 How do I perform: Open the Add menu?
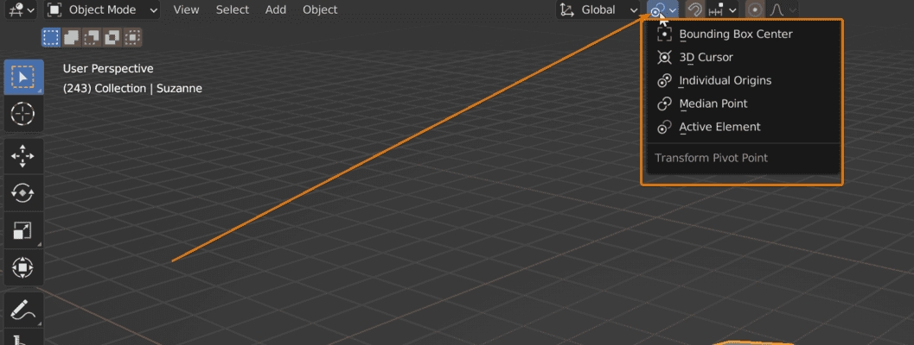tap(276, 10)
